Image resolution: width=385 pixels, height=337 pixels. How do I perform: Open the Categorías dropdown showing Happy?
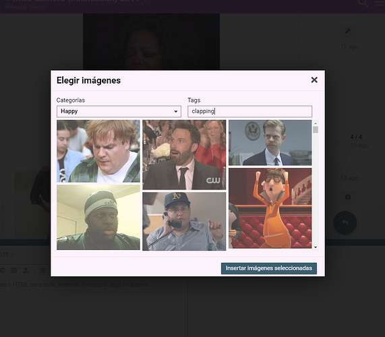point(119,111)
